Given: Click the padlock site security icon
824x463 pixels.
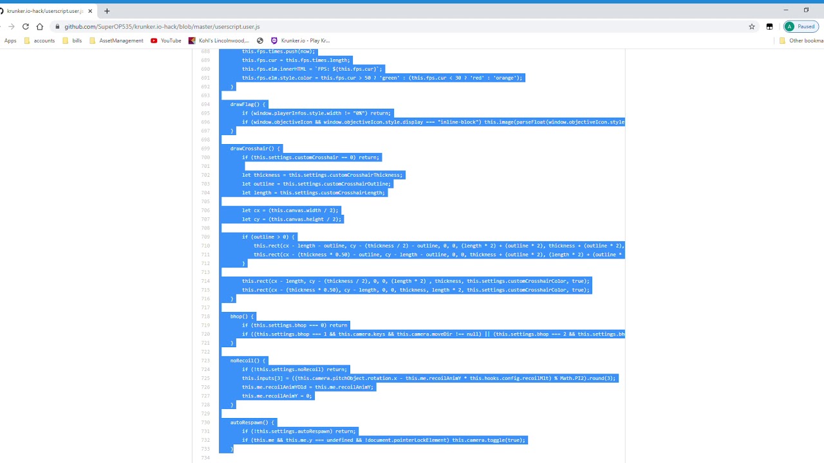Looking at the screenshot, I should (57, 26).
